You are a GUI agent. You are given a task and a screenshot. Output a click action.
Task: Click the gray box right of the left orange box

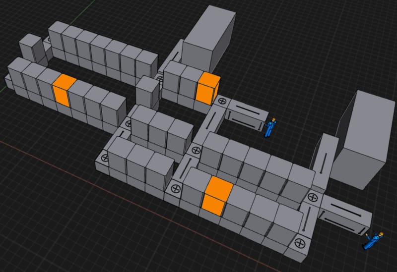pos(78,97)
